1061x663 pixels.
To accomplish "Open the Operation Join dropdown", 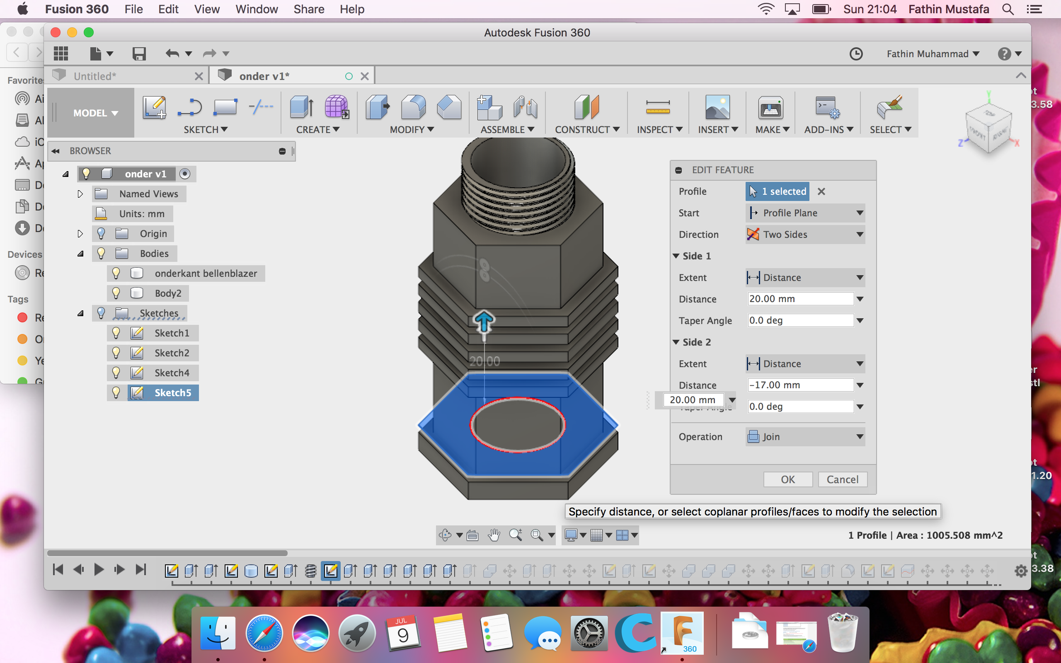I will (x=805, y=437).
